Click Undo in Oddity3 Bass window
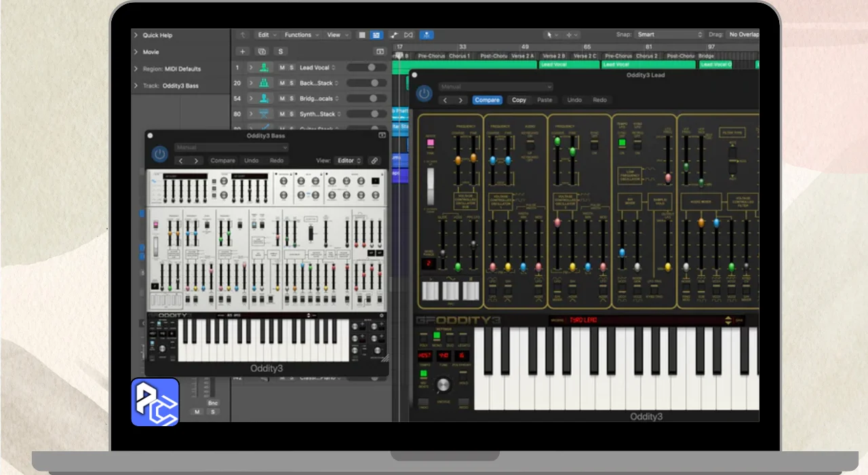Image resolution: width=868 pixels, height=475 pixels. tap(252, 161)
